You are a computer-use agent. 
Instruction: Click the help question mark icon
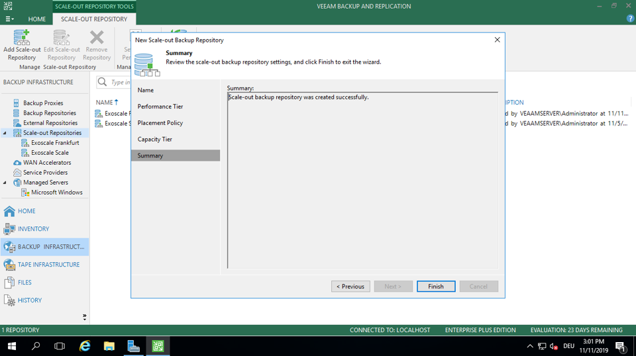pos(630,19)
